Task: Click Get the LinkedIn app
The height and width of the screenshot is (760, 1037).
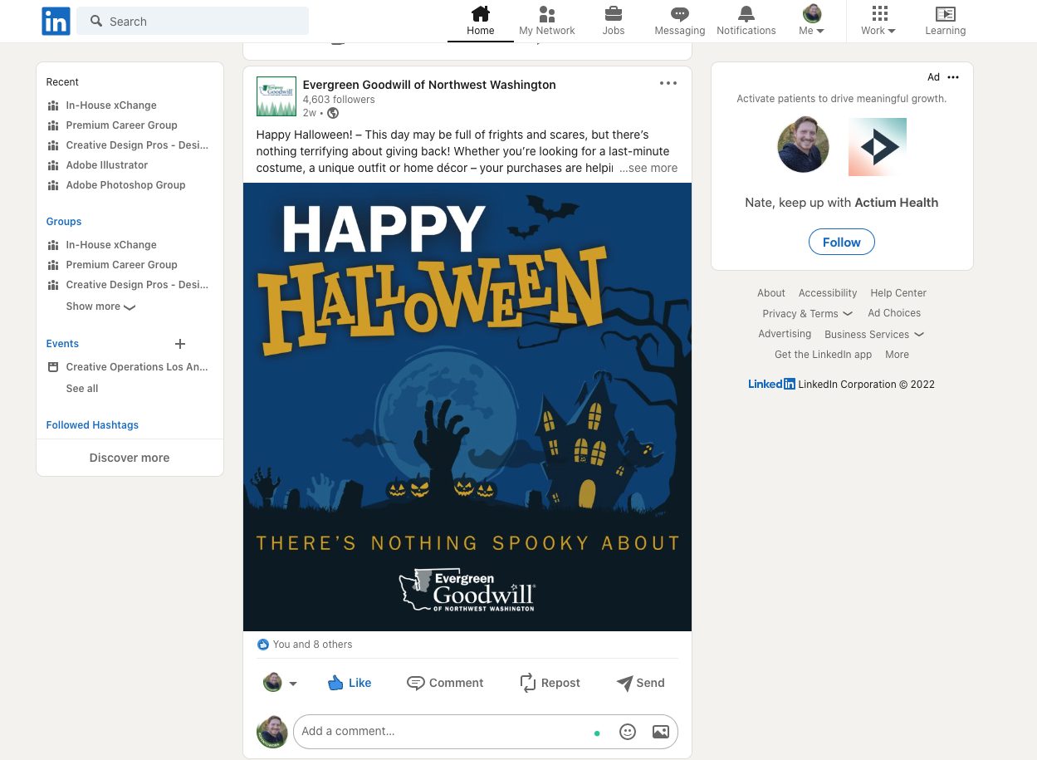Action: click(824, 355)
